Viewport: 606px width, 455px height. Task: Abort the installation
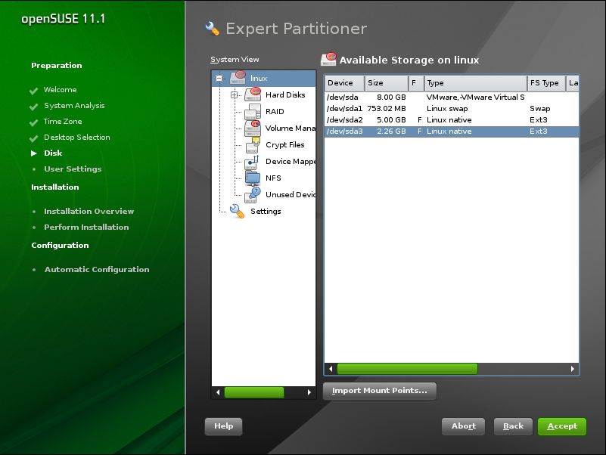[463, 426]
